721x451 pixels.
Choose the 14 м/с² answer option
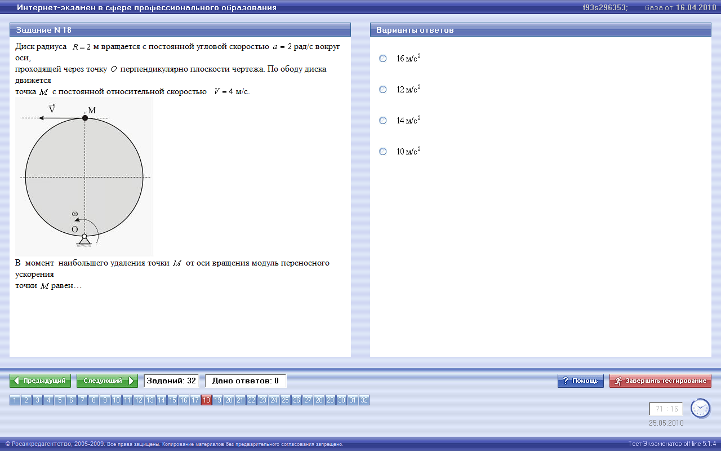point(383,121)
